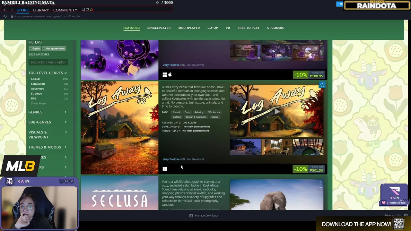Click Show More under genres list
Image resolution: width=411 pixels, height=231 pixels.
(x=38, y=103)
